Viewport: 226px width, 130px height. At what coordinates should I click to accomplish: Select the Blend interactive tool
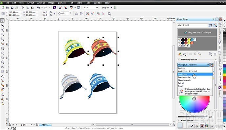coord(2,85)
